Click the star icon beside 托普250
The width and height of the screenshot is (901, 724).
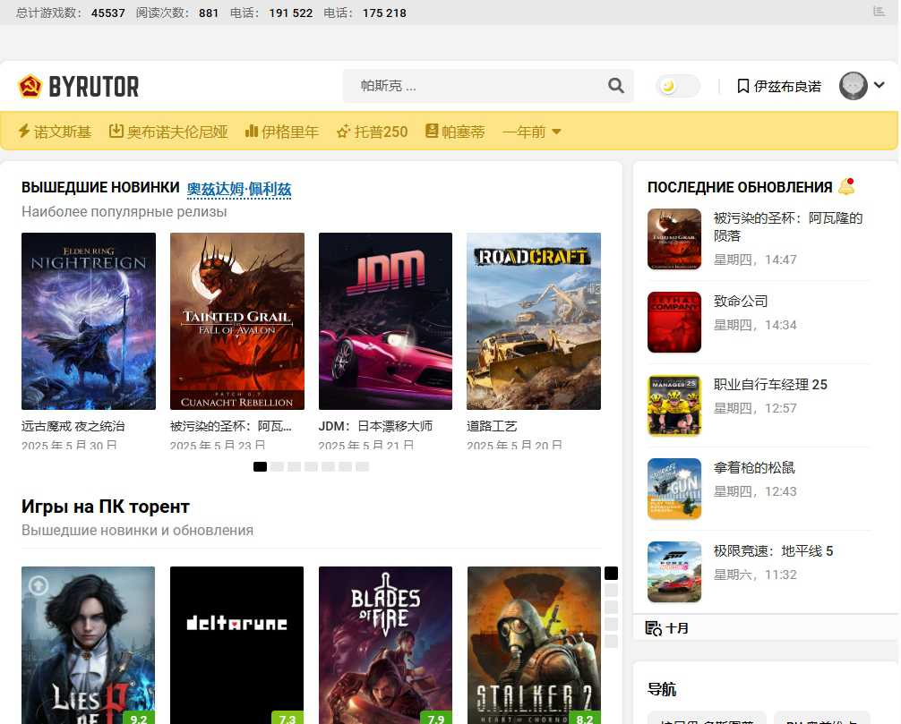[342, 131]
